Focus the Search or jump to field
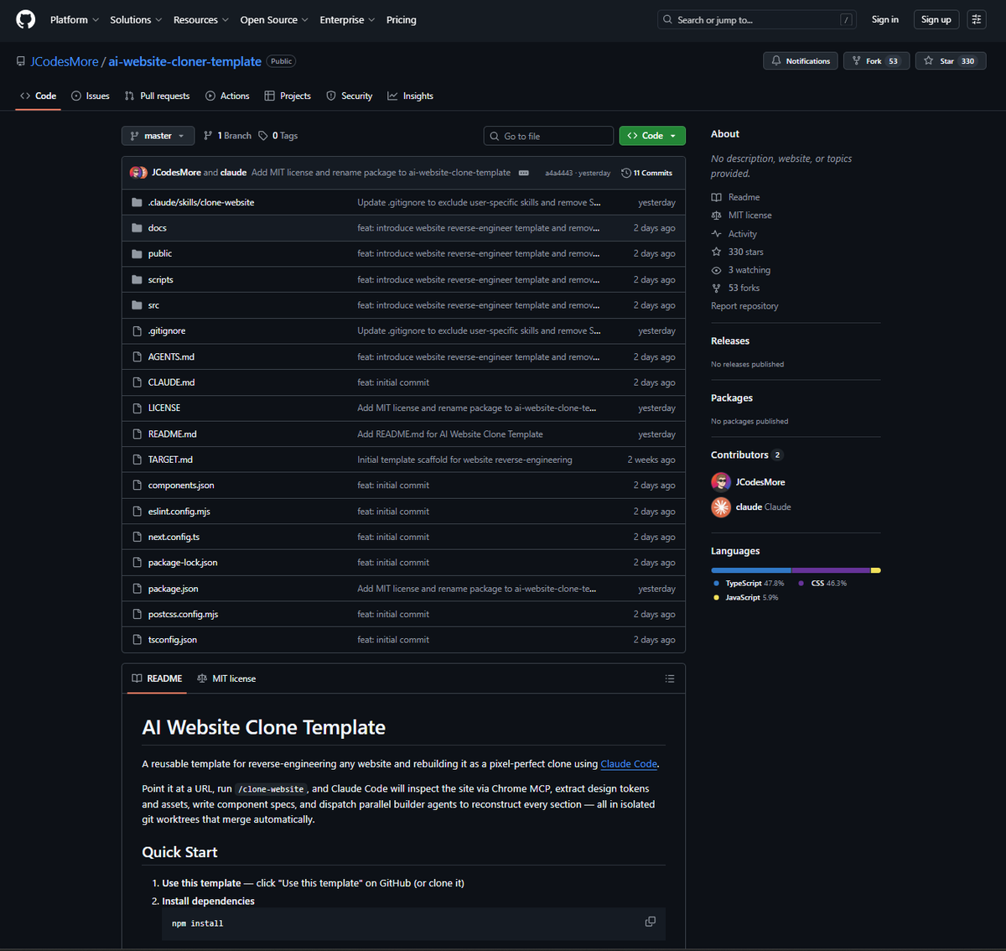Viewport: 1006px width, 951px height. 757,19
